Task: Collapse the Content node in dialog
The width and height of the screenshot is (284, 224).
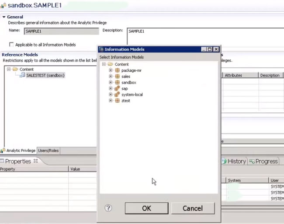Action: pyautogui.click(x=104, y=64)
